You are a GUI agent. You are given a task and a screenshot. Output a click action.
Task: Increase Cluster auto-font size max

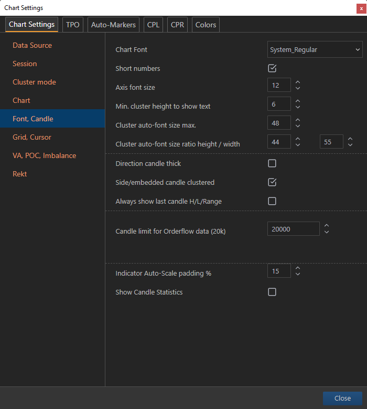(x=298, y=120)
